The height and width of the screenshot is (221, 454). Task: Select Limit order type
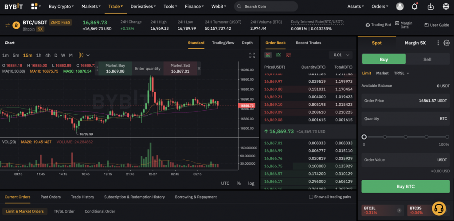366,73
